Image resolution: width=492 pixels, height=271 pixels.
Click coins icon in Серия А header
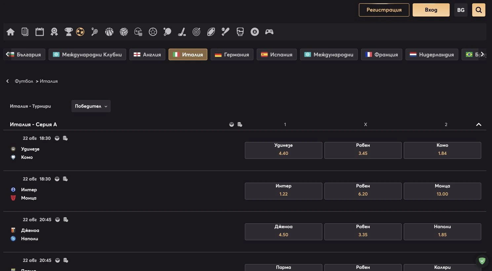[240, 124]
